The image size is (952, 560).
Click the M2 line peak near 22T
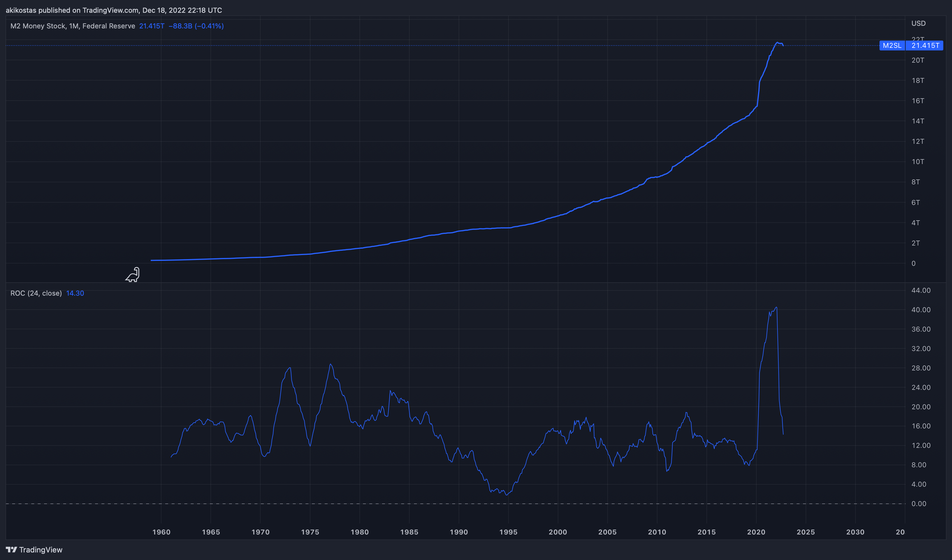click(x=777, y=43)
